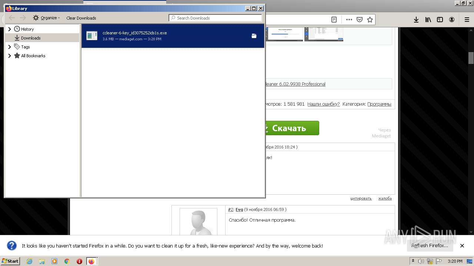Screen dimensions: 474x266
Task: Toggle the Firefox sidebar icon
Action: click(x=440, y=20)
